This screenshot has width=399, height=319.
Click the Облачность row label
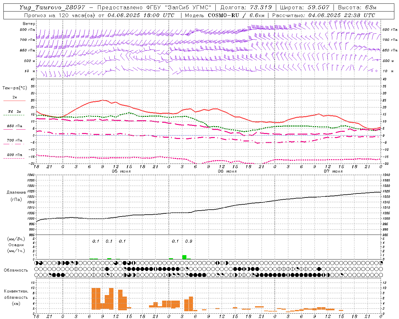point(16,270)
